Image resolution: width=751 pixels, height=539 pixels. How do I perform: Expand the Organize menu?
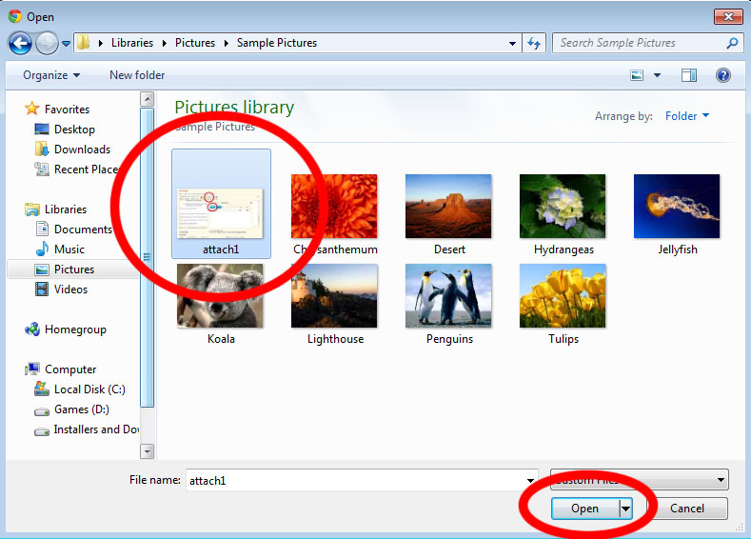pyautogui.click(x=51, y=75)
